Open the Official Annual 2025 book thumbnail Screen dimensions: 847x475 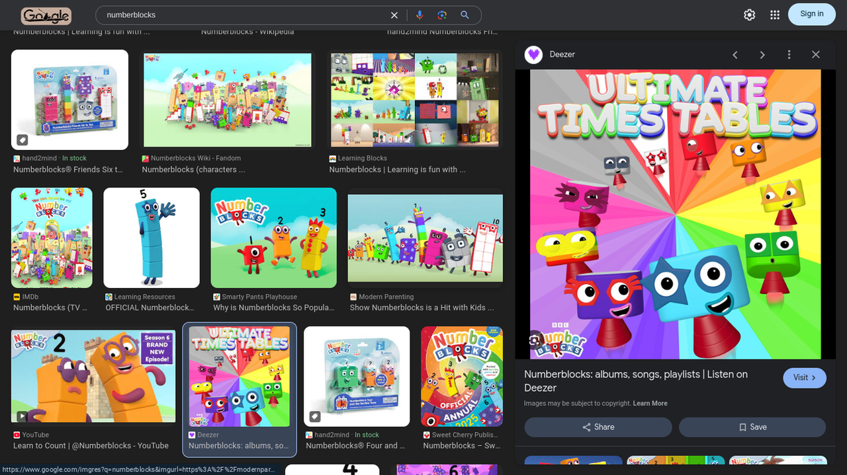click(x=462, y=377)
